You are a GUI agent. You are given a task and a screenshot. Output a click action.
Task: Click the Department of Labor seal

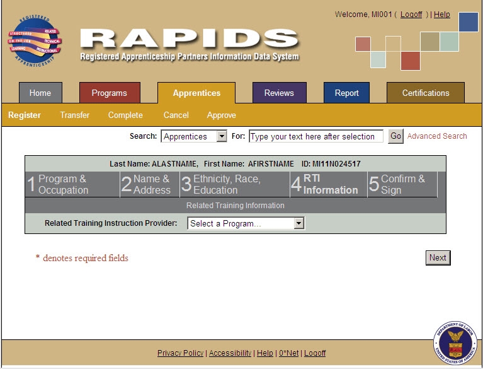pyautogui.click(x=455, y=343)
